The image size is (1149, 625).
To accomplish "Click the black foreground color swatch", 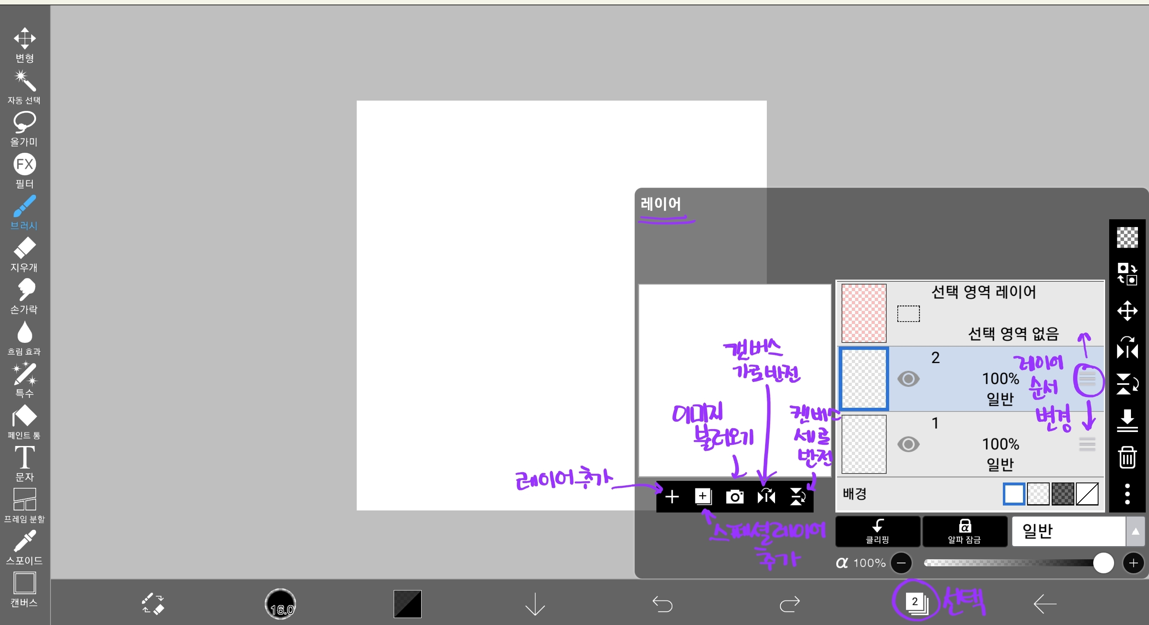I will coord(407,604).
